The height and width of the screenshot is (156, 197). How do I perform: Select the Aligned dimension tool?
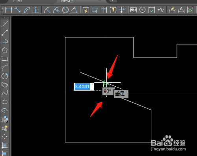(x=18, y=10)
